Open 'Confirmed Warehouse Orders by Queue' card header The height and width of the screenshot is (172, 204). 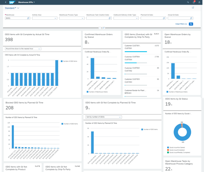102,40
